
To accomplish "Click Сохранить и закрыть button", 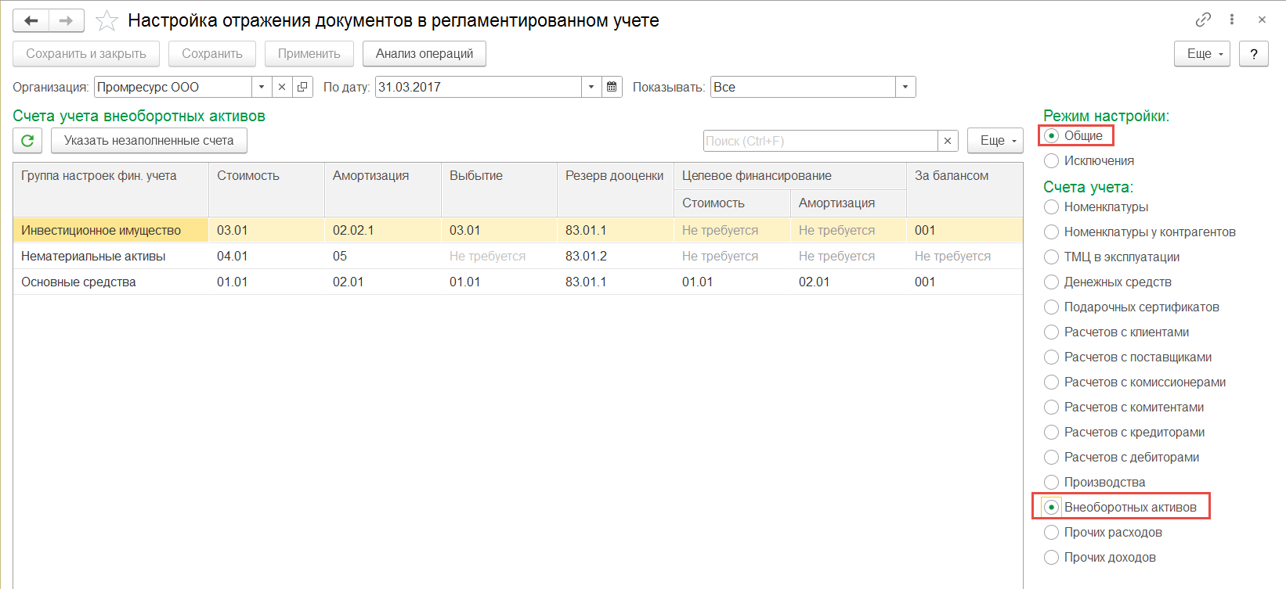I will [86, 54].
